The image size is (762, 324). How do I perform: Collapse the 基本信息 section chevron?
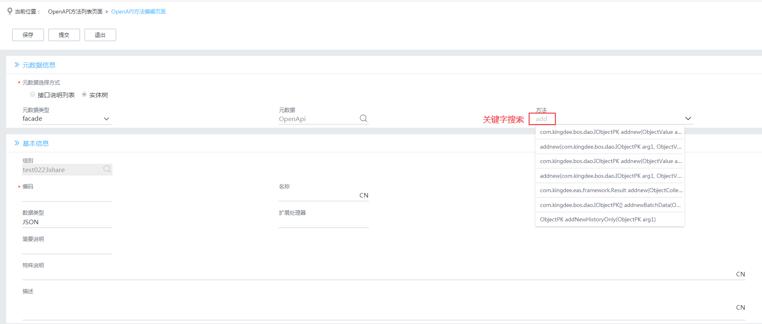(17, 143)
